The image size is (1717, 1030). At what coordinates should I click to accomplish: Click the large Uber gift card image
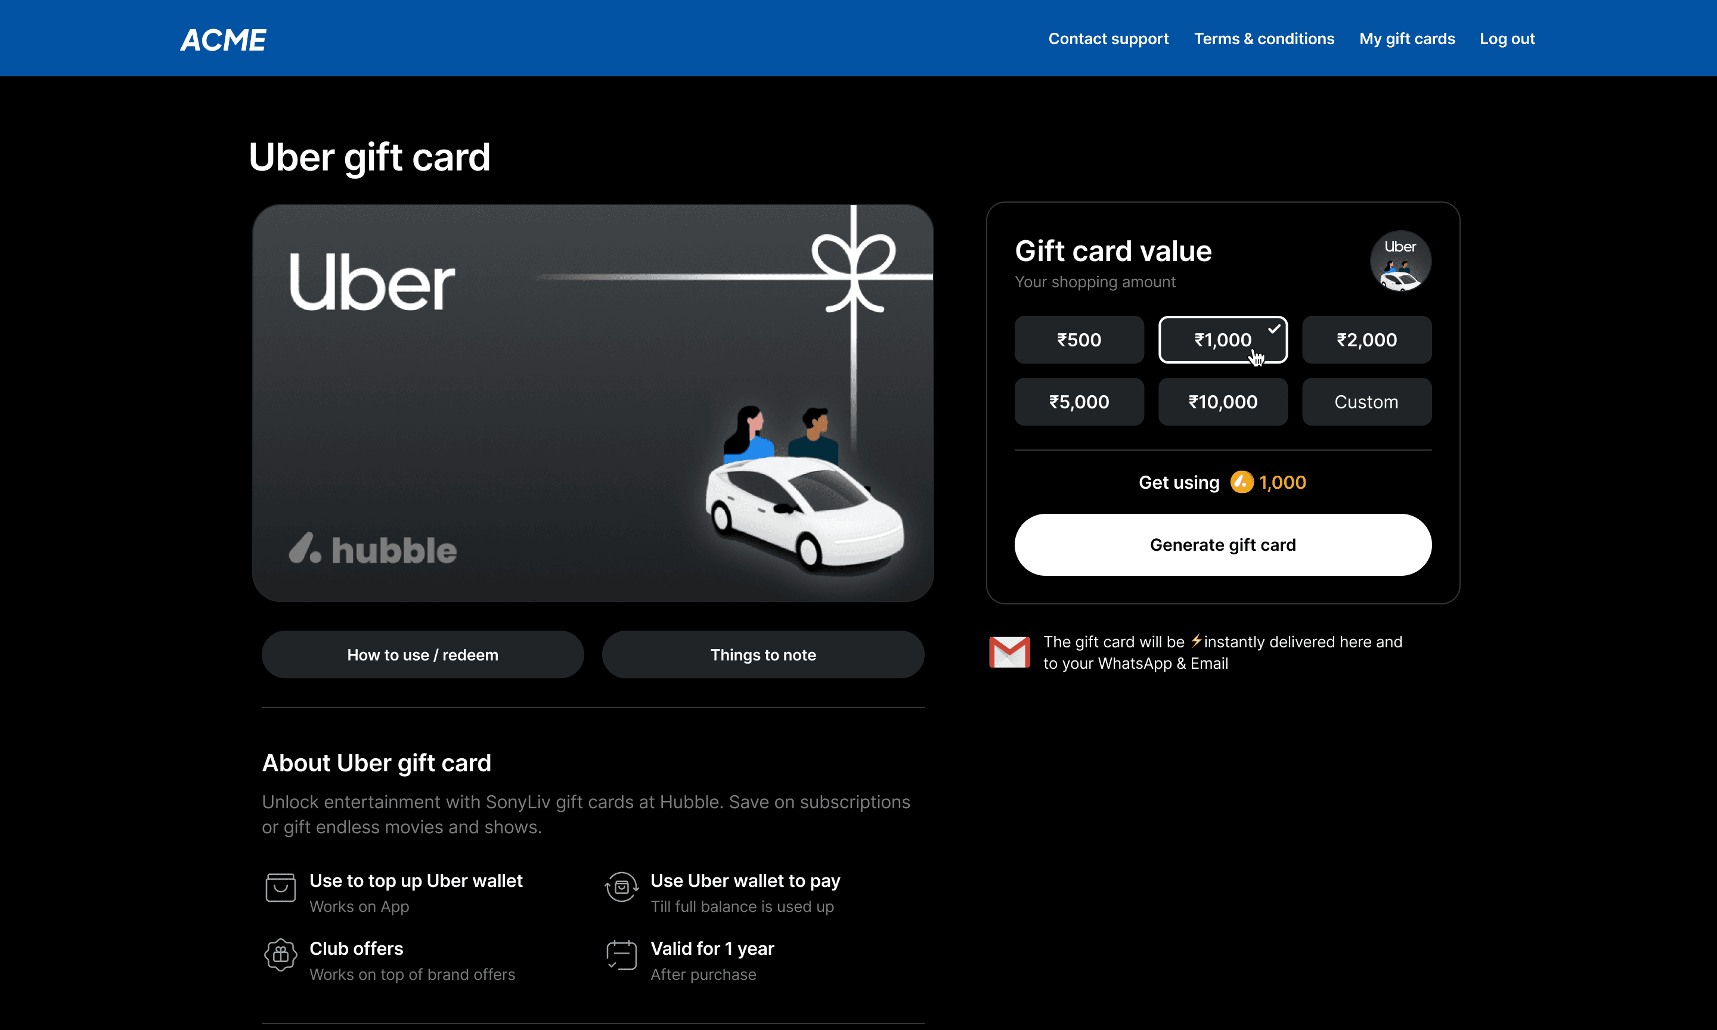tap(592, 402)
